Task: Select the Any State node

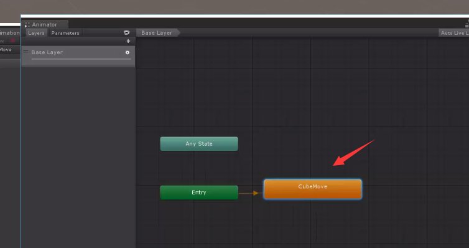Action: 199,144
